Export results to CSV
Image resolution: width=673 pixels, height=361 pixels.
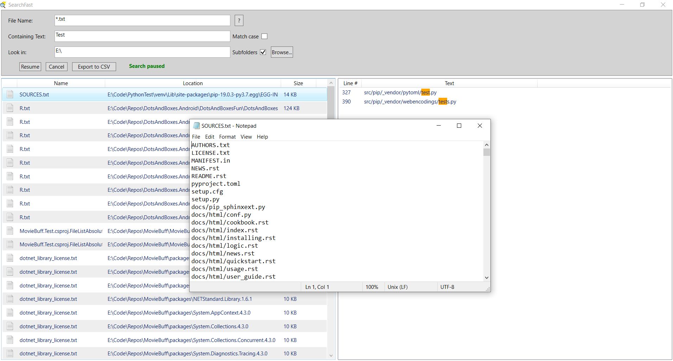pos(94,66)
